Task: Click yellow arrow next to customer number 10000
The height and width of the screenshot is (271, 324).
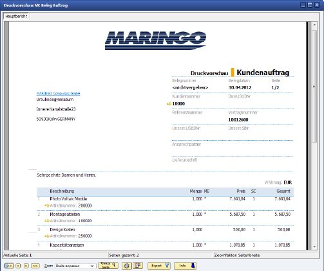Action: point(169,104)
